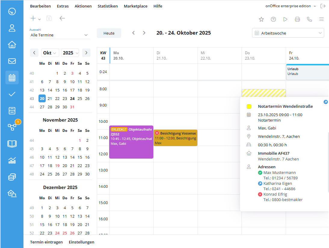The width and height of the screenshot is (329, 248).
Task: Click Termin eintragen at the bottom
Action: tap(46, 242)
